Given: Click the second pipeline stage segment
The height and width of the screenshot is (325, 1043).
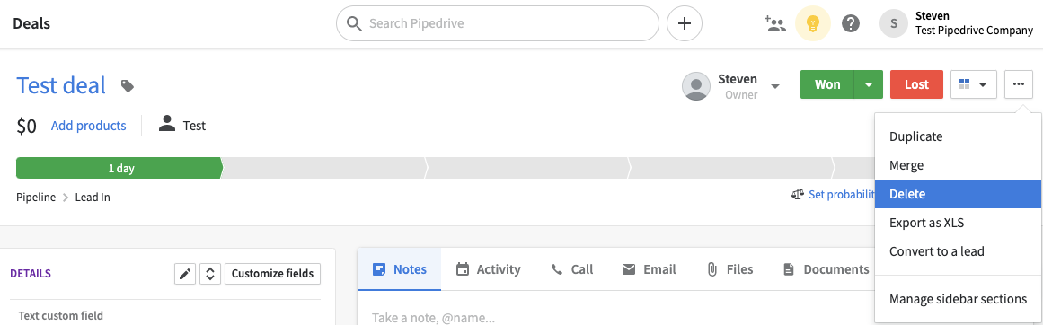Looking at the screenshot, I should click(324, 168).
